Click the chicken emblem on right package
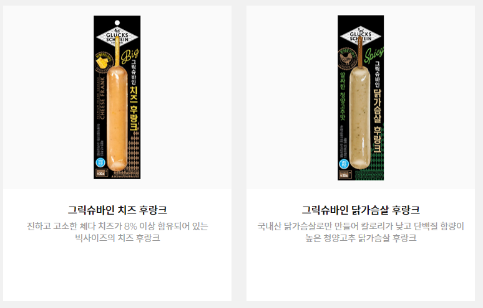The width and height of the screenshot is (483, 308). click(347, 59)
